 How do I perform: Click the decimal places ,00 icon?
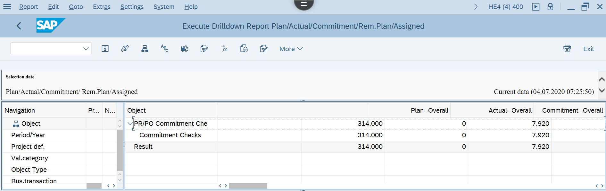[x=224, y=49]
